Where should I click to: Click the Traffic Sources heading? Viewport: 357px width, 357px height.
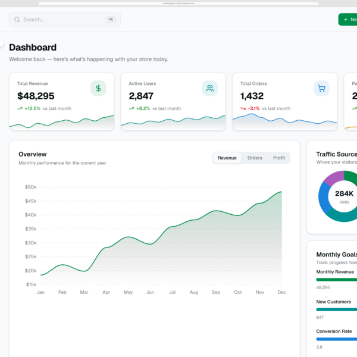tap(337, 154)
